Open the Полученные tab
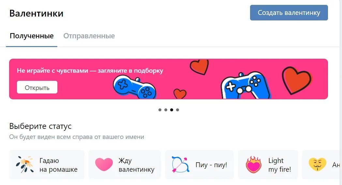Screen dimensions: 342x185 tap(32, 36)
